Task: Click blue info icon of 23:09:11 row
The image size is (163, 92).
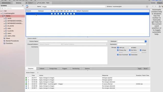Action: (26, 88)
